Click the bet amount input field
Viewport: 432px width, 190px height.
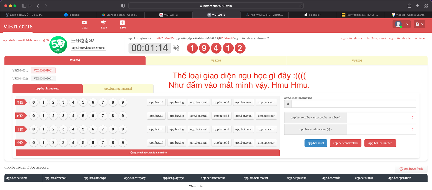pyautogui.click(x=354, y=104)
